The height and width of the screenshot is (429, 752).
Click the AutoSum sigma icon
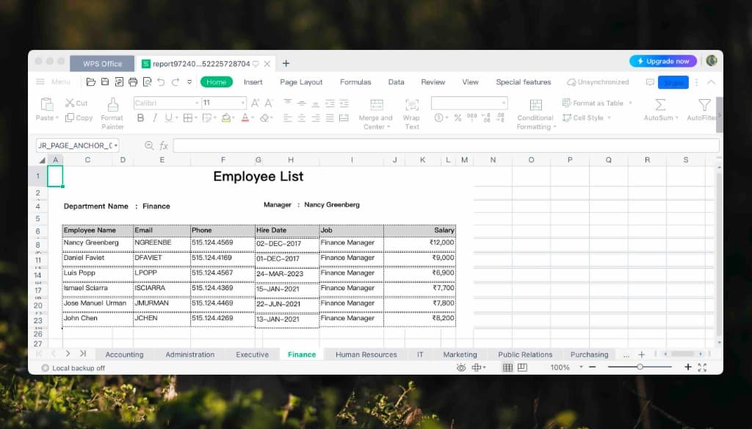[660, 104]
